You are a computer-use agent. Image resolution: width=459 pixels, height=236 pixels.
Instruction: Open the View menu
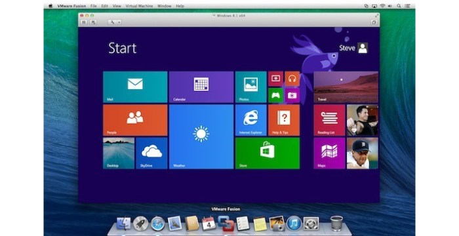(117, 6)
